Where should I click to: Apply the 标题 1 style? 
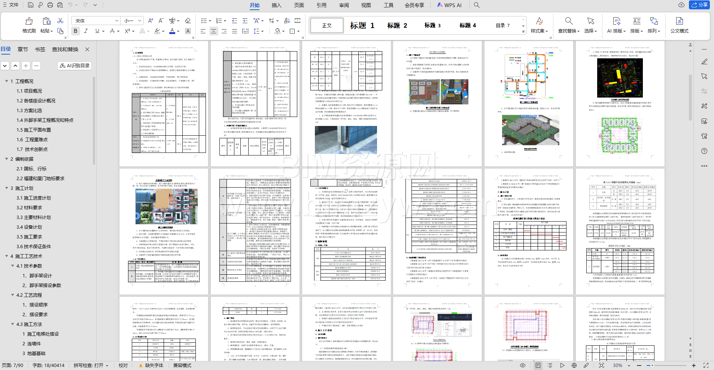pos(362,25)
